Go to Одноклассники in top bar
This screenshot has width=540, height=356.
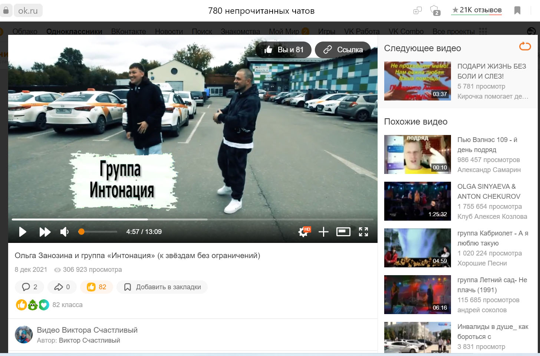coord(74,32)
